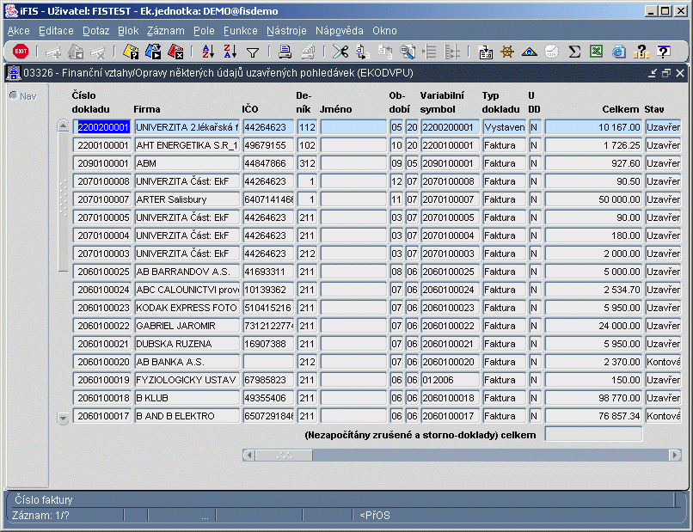Screen dimensions: 693x532
Task: Click the magnifying glass search icon
Action: click(x=407, y=52)
